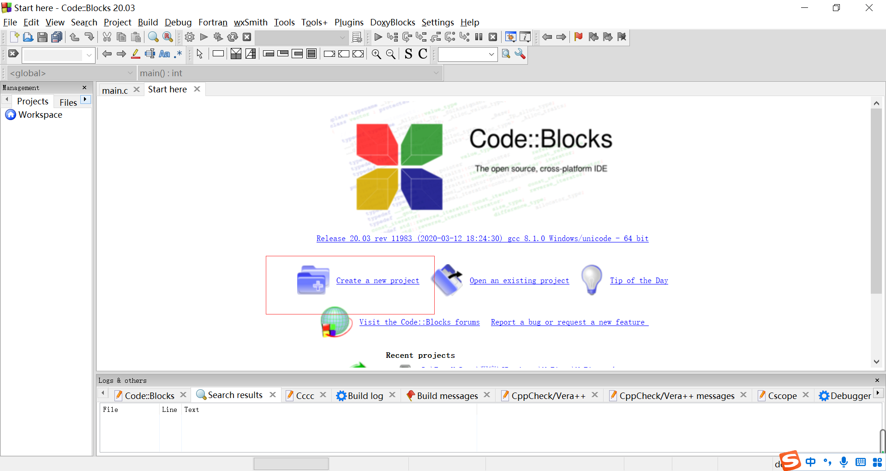Click the start page vertical scrollbar
Screen dimensions: 886x471
pos(876,201)
